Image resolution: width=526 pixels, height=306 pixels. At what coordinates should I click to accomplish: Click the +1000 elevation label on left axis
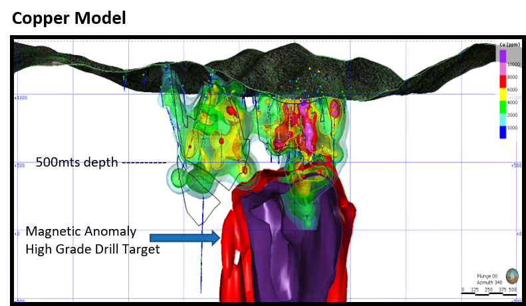(x=21, y=97)
